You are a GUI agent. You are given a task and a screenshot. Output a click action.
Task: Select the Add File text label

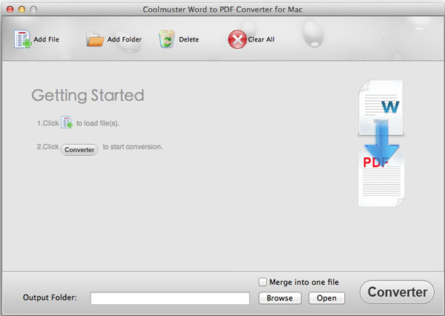pyautogui.click(x=46, y=39)
